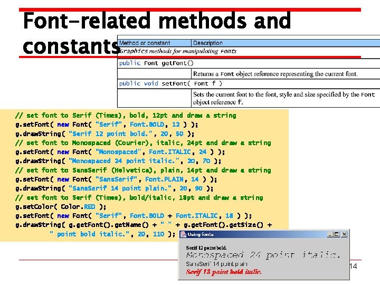380x285 pixels.
Task: Minimize the Using fonts window
Action: point(329,234)
